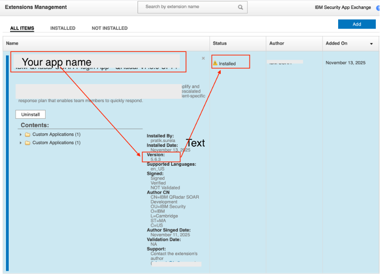Click the installer name pratik.surela
Screen dimensions: 380x274
pos(163,141)
